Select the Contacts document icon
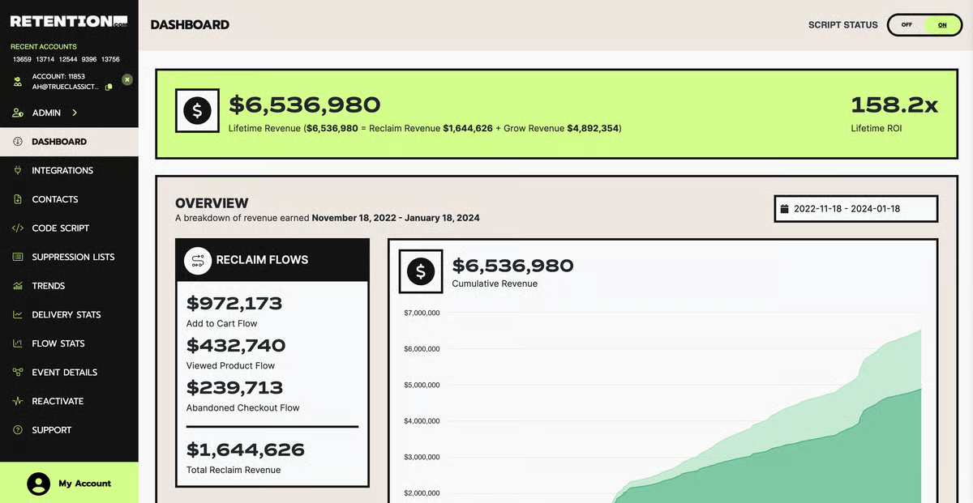The width and height of the screenshot is (973, 503). (18, 199)
